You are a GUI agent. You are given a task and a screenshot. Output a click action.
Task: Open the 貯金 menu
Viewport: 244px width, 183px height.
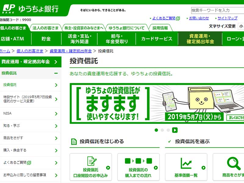tap(46, 39)
